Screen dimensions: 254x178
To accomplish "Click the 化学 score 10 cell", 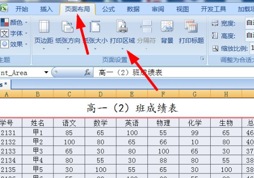I will [194, 142].
